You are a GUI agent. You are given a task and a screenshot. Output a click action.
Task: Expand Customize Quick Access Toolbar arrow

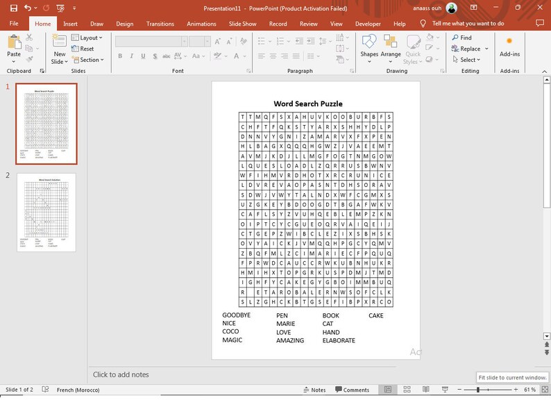[74, 8]
